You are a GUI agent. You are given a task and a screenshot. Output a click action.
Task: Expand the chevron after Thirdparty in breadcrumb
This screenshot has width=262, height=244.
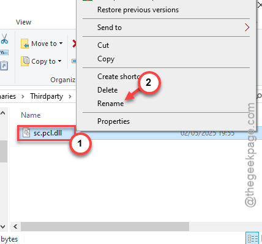pyautogui.click(x=70, y=96)
